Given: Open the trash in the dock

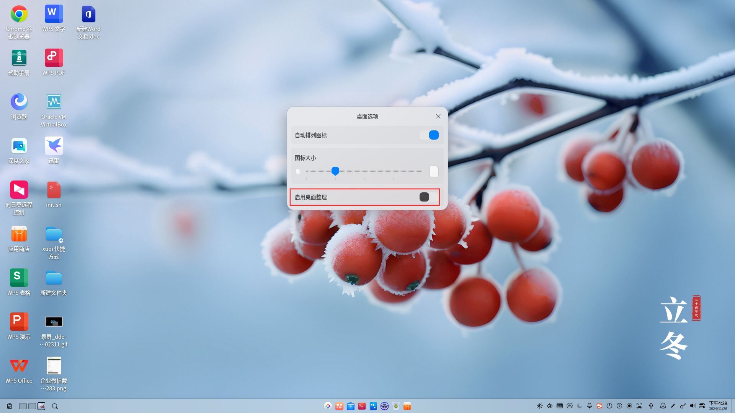Looking at the screenshot, I should pyautogui.click(x=396, y=406).
